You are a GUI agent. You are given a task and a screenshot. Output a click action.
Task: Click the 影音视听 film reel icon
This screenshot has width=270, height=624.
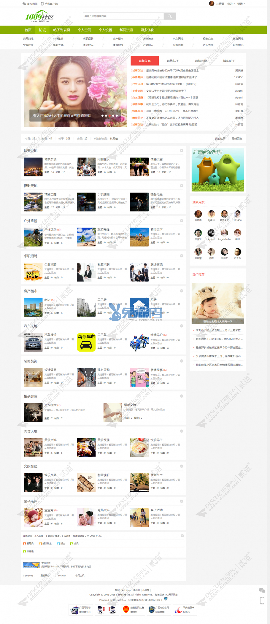(86, 482)
